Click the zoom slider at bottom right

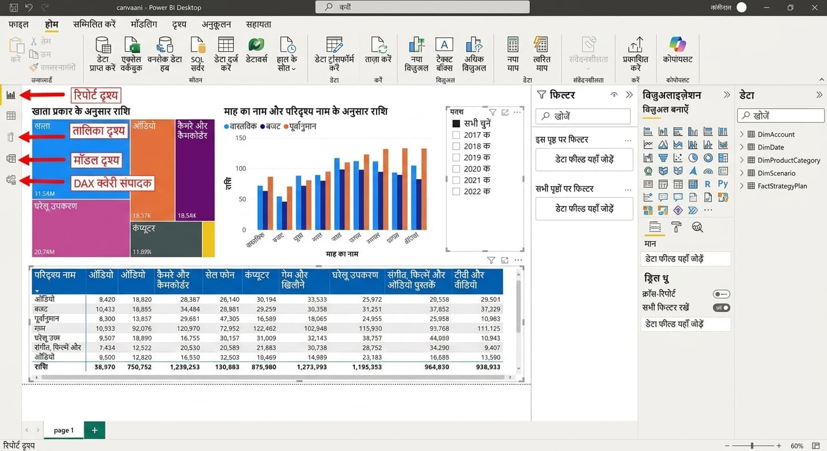point(752,446)
